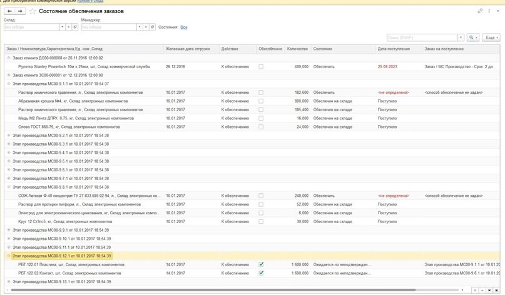Screen dimensions: 505x295
Task: Select Этап производства МС00-9.3.1 row
Action: tap(252, 144)
